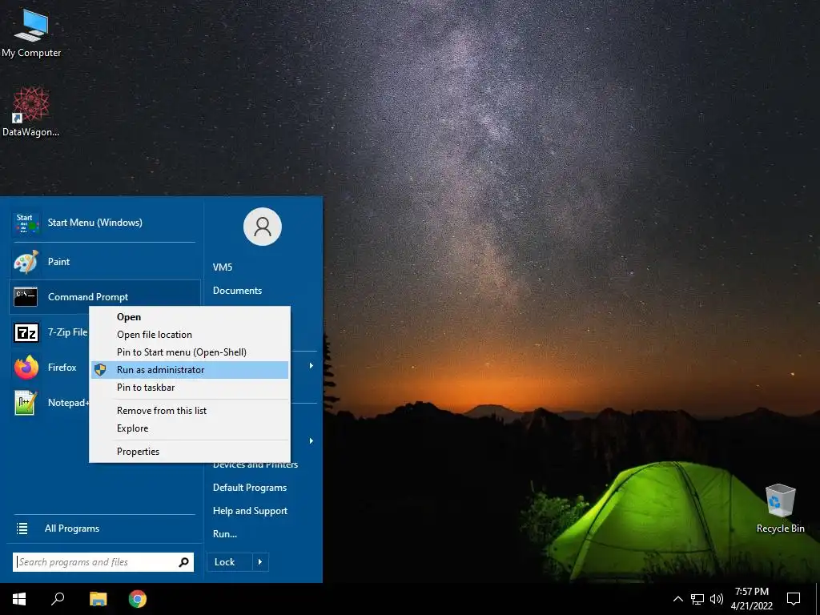Open the network tray icon
The width and height of the screenshot is (820, 615).
(x=697, y=599)
